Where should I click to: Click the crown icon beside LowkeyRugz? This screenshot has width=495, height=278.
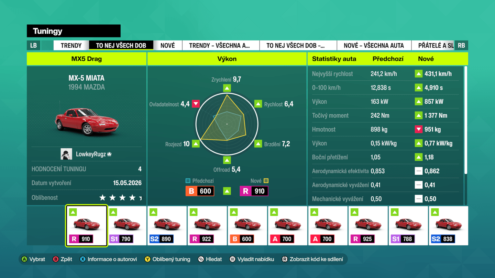coord(109,154)
